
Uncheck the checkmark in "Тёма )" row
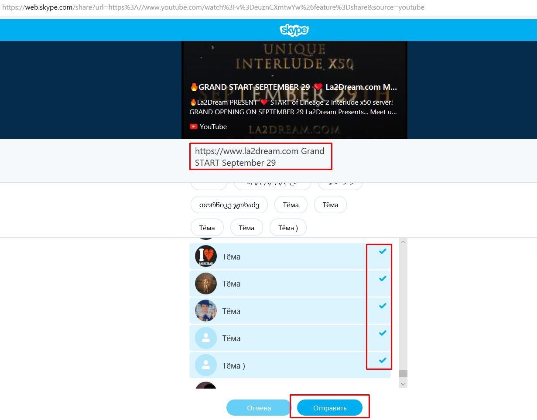[x=383, y=360]
